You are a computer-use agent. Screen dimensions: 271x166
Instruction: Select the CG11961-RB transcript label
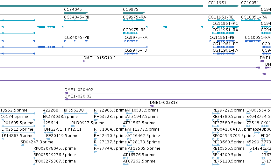(x=221, y=17)
